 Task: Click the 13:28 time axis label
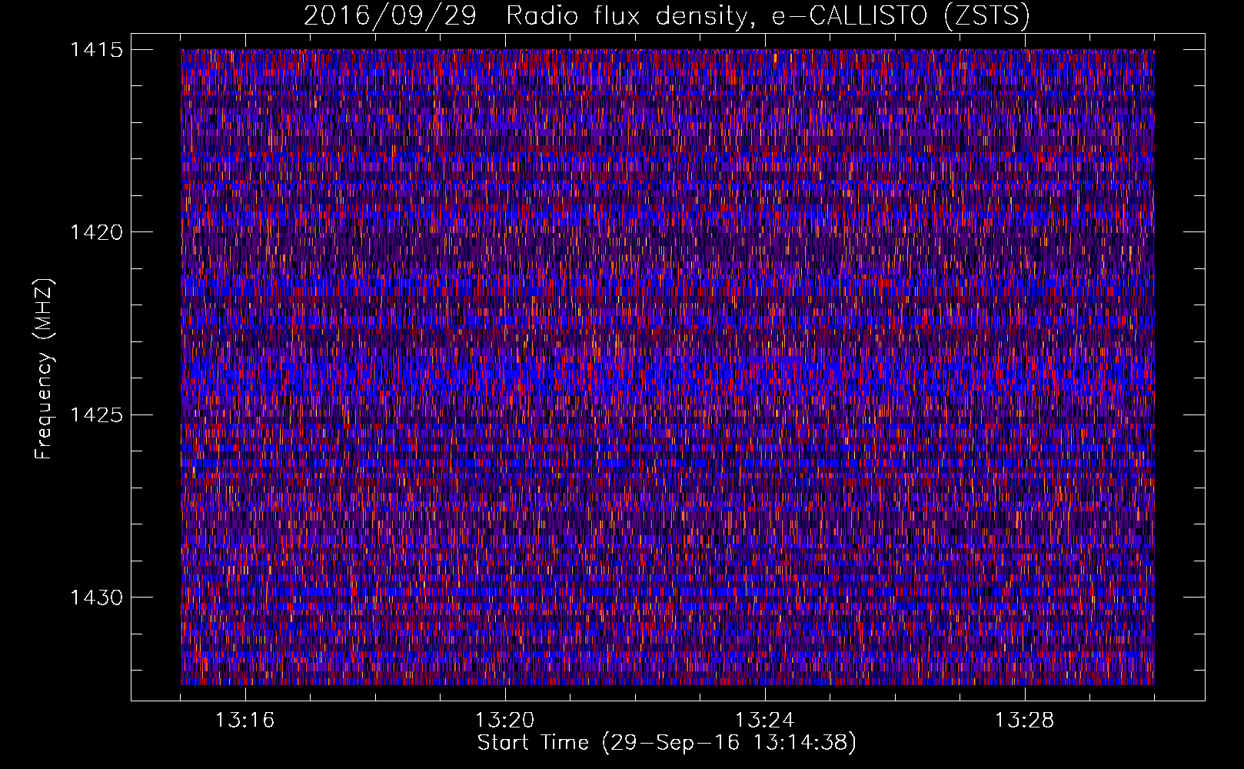(x=1025, y=721)
